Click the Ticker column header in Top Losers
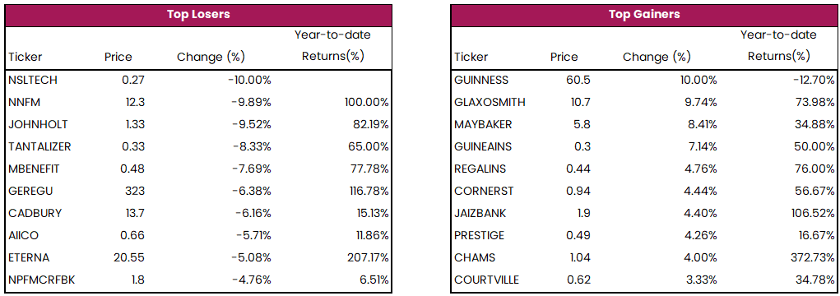The width and height of the screenshot is (840, 296). point(26,57)
